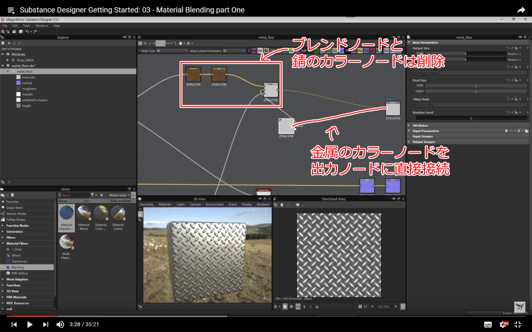Select the Blending subcategory
532x332 pixels.
pos(27,267)
